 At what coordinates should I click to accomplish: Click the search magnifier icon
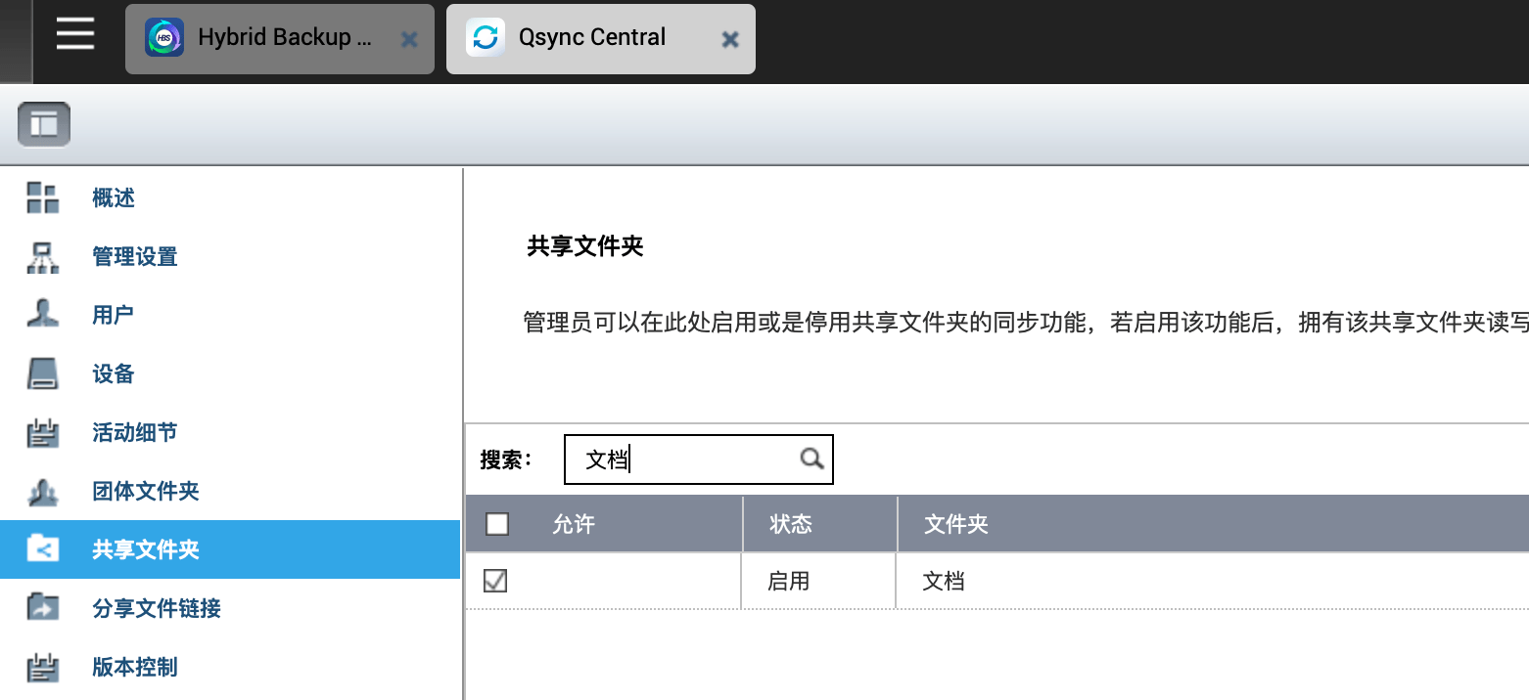(x=811, y=459)
